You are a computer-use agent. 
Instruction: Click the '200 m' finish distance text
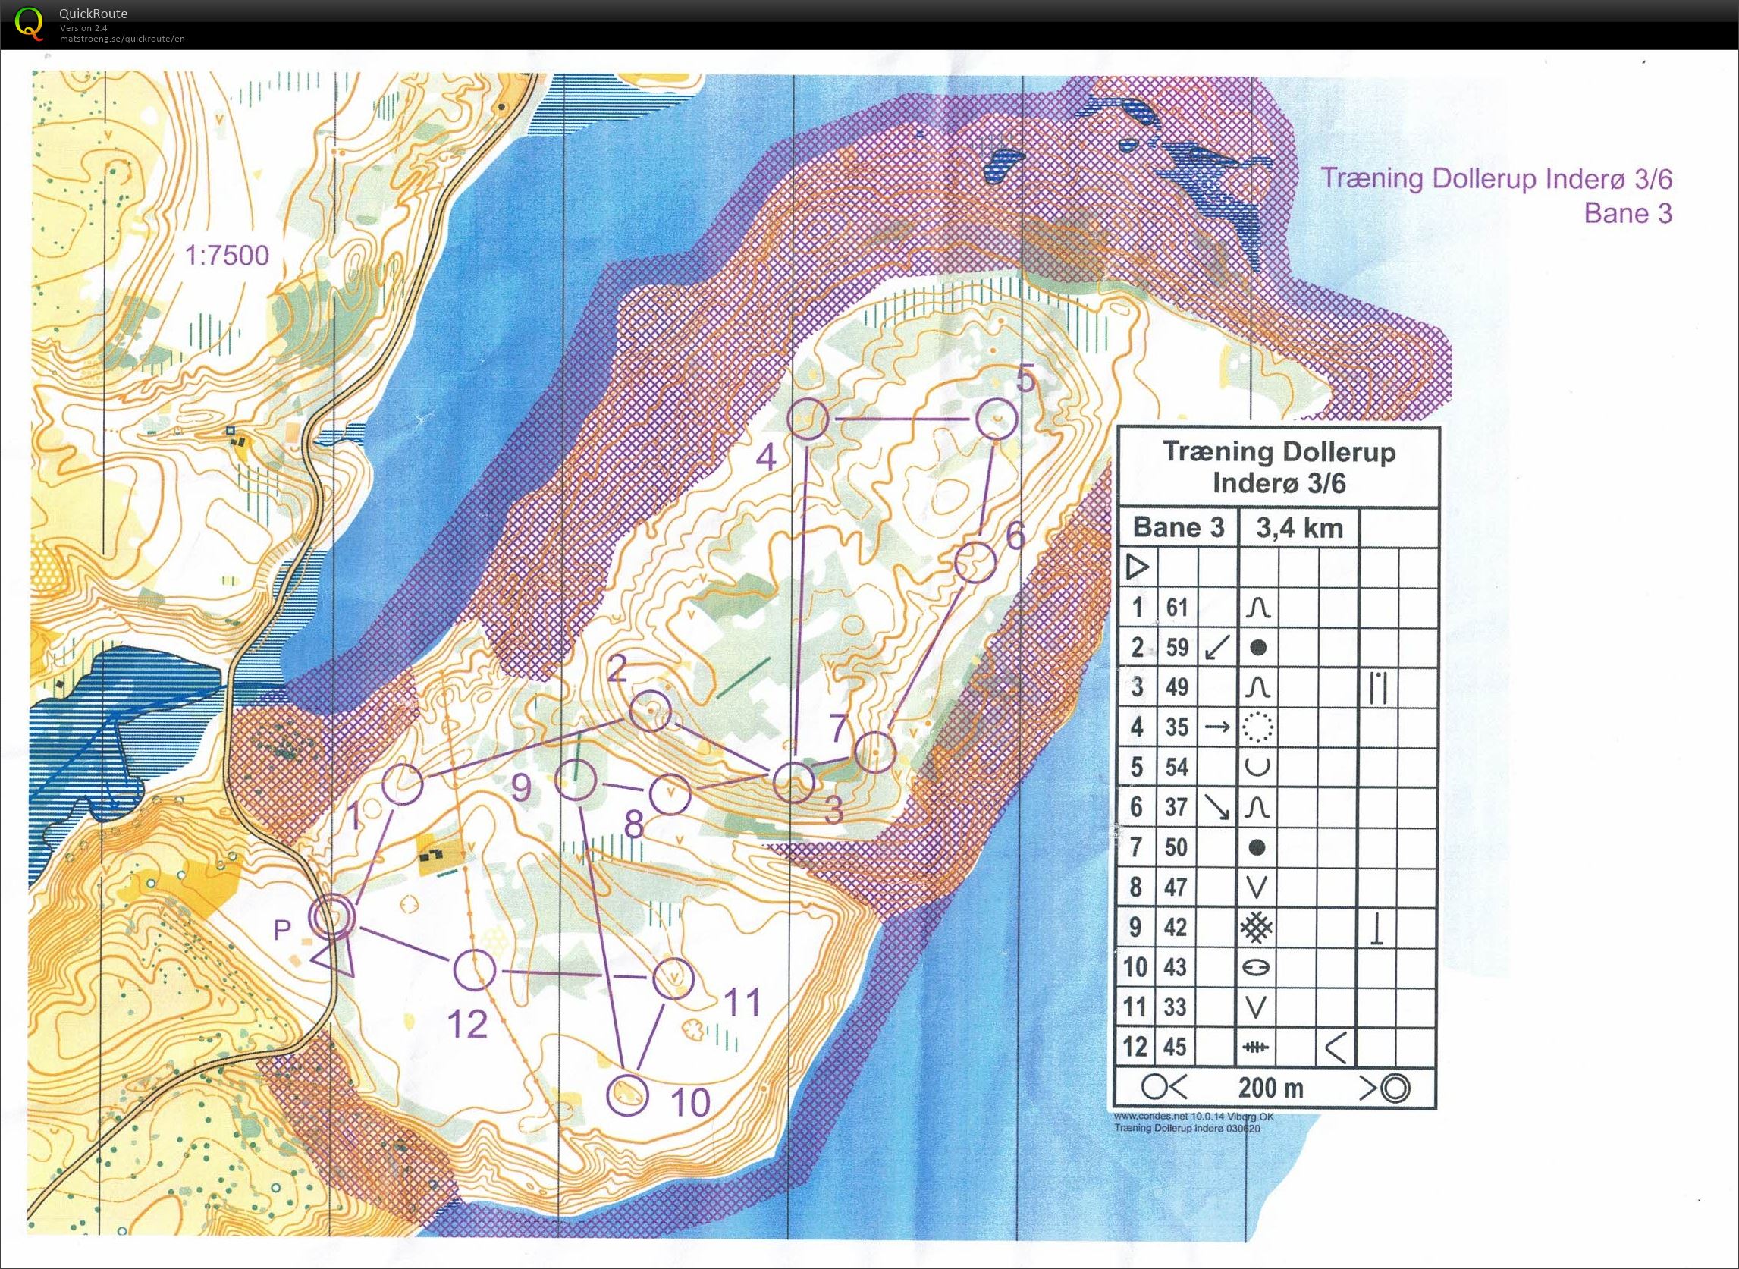point(1270,1088)
